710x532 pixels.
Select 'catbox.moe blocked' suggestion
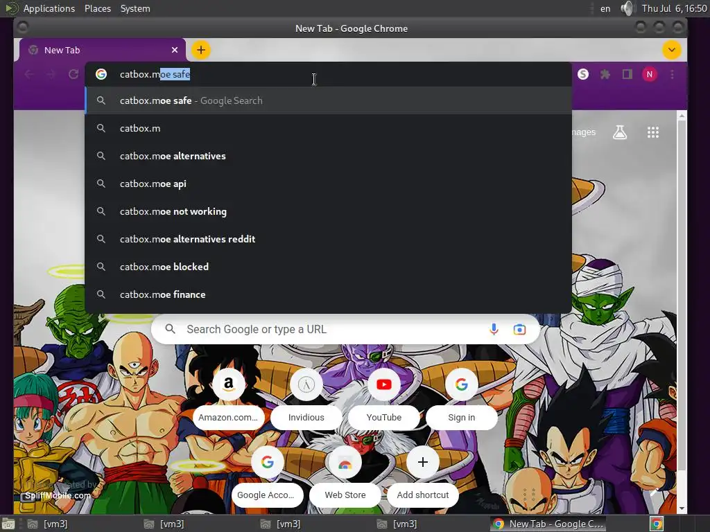(x=328, y=267)
